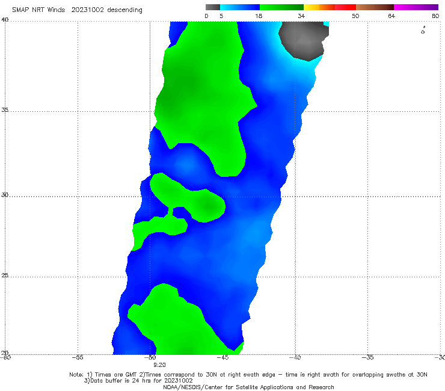
Task: Click the note line beginning 'Note: 1) Times are GMT'
Action: point(248,375)
